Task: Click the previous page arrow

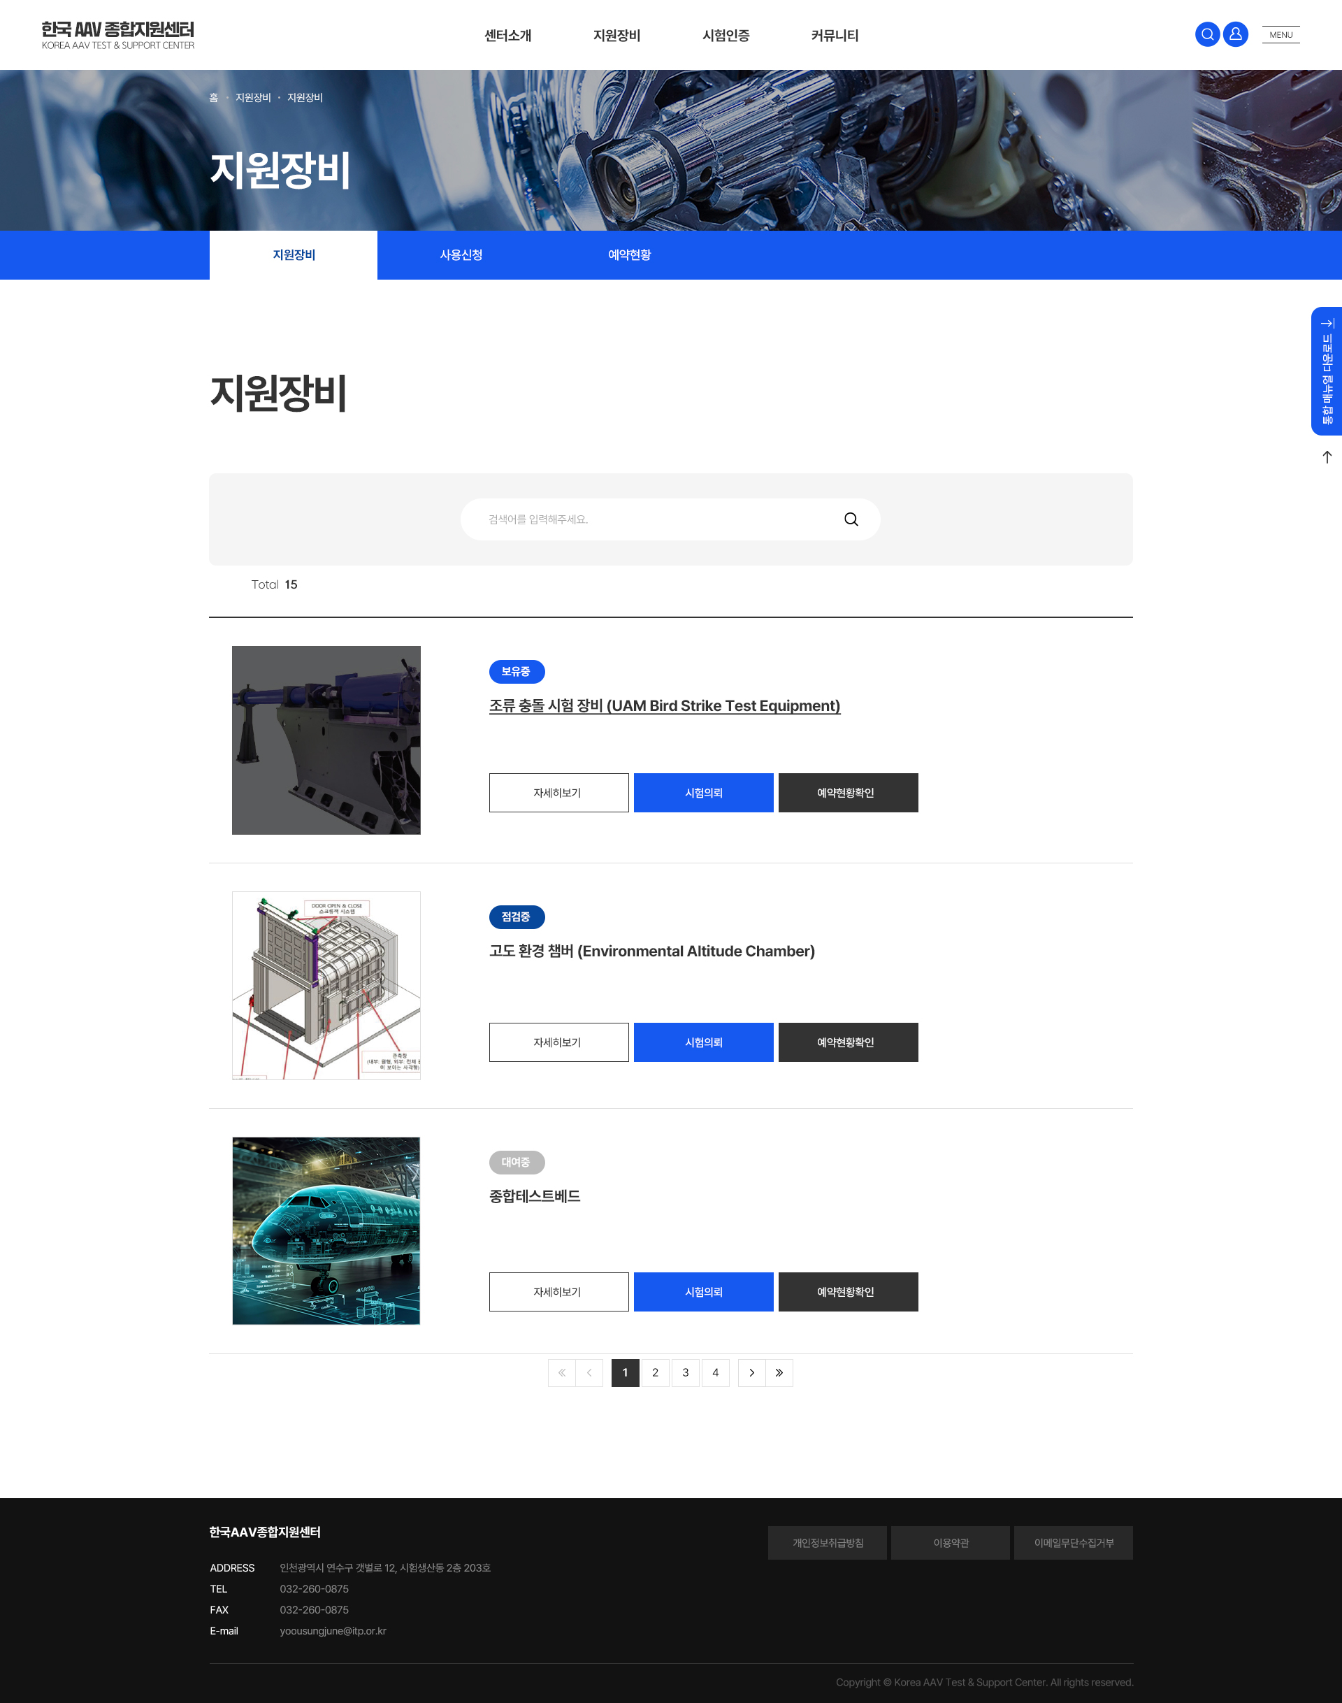Action: coord(589,1373)
